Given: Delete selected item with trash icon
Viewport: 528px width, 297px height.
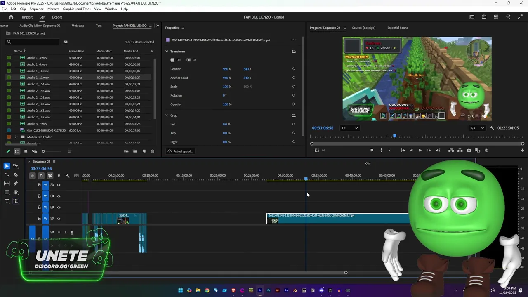Looking at the screenshot, I should tap(153, 151).
